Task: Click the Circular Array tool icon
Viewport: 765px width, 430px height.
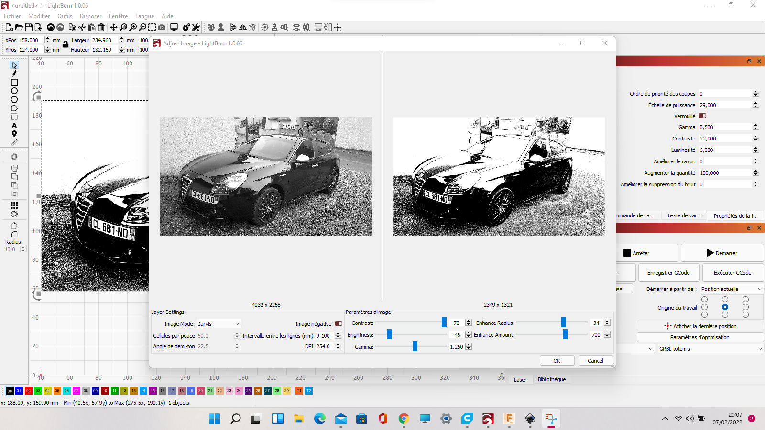Action: click(x=14, y=214)
